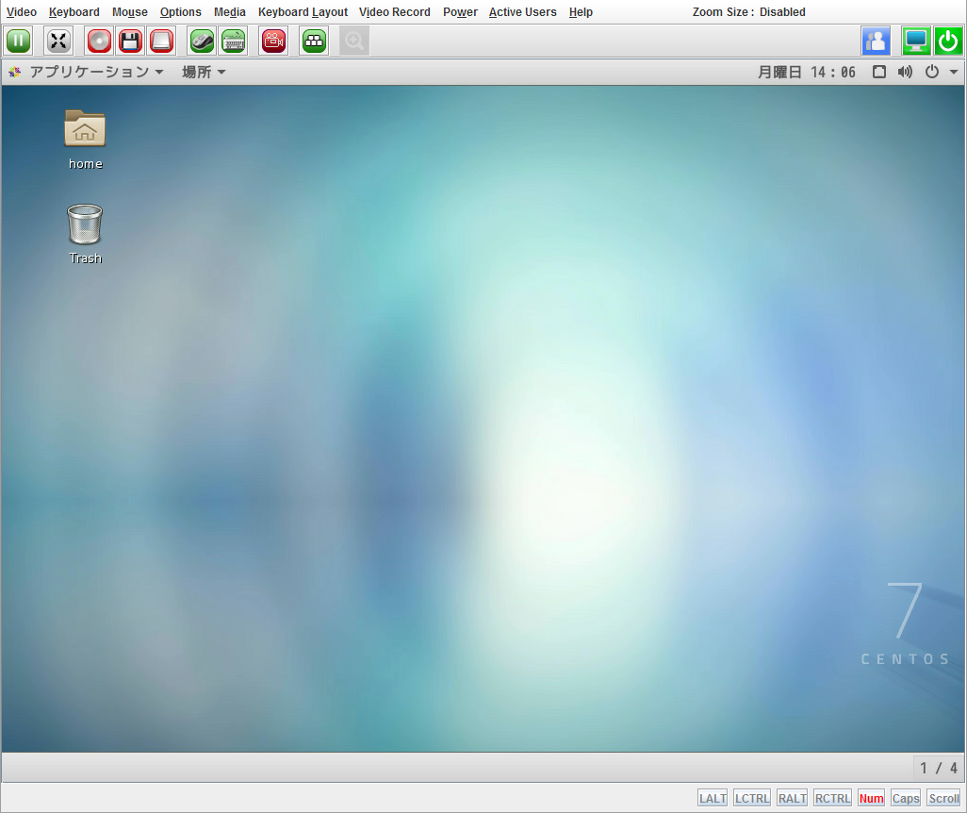Open the system power menu icon

(932, 73)
